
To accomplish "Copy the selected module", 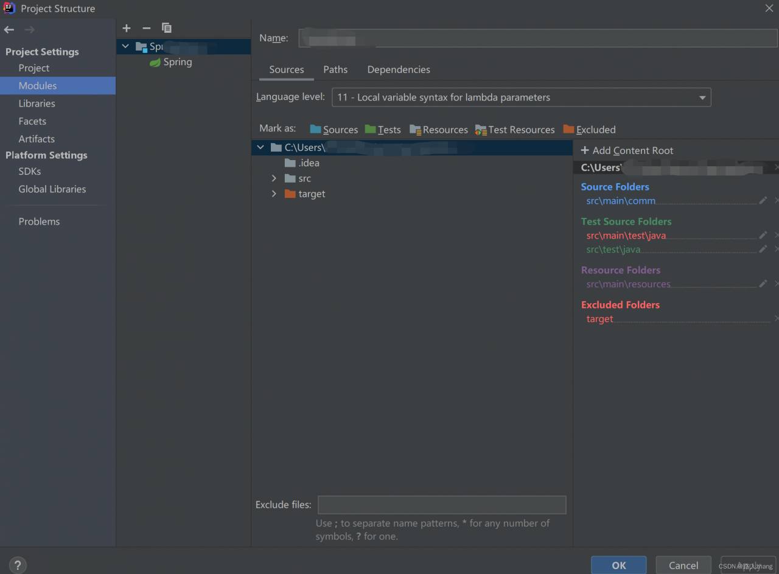I will (x=166, y=28).
